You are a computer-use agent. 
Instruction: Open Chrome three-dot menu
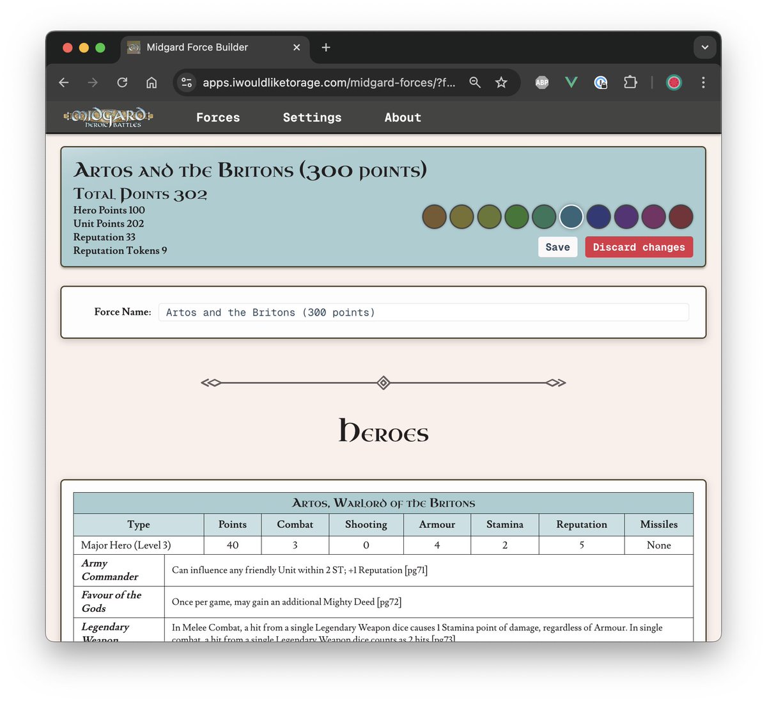pyautogui.click(x=703, y=83)
